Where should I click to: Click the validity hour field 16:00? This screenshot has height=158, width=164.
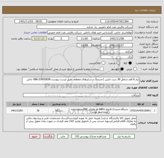84,45
